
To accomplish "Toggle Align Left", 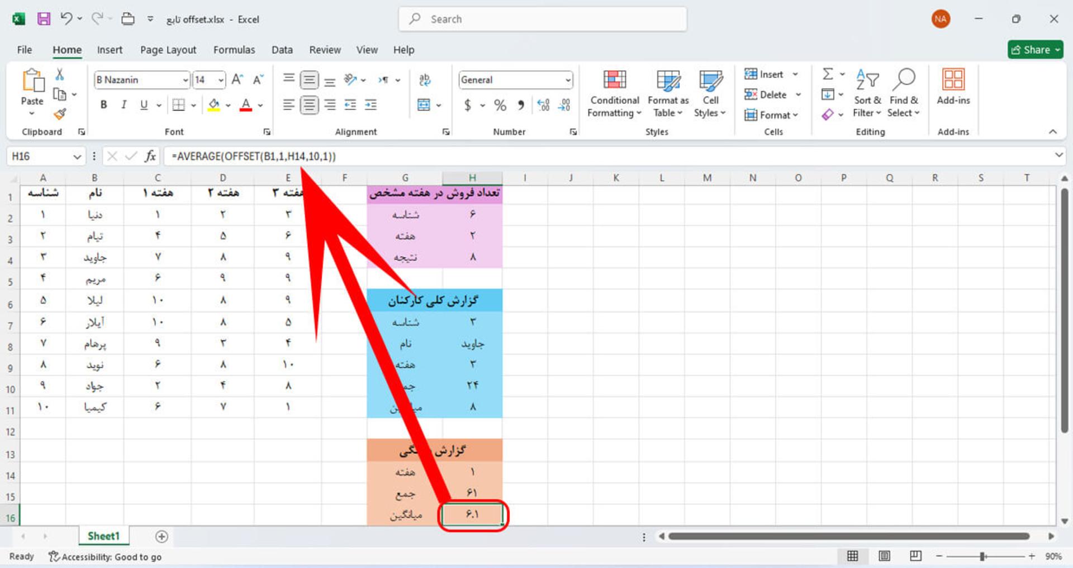I will (288, 105).
